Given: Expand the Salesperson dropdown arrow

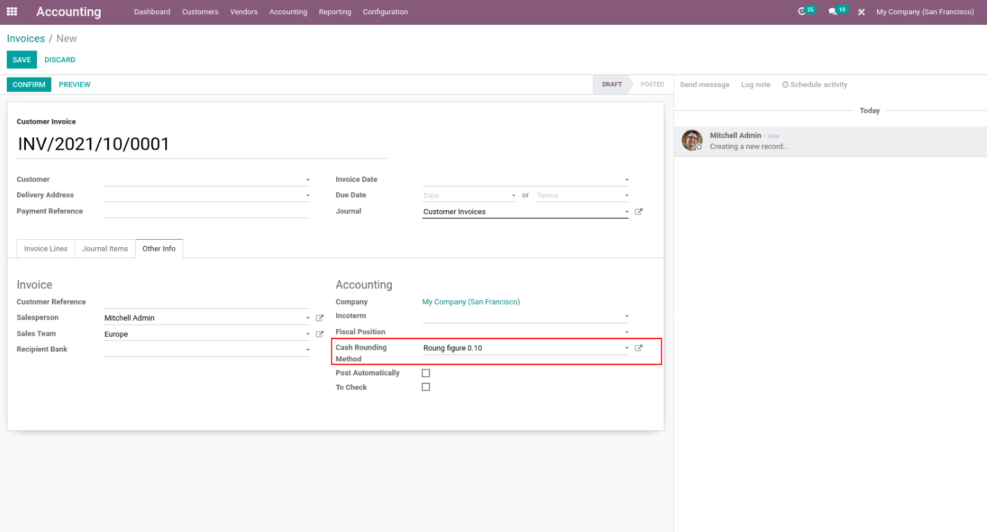Looking at the screenshot, I should [x=308, y=318].
